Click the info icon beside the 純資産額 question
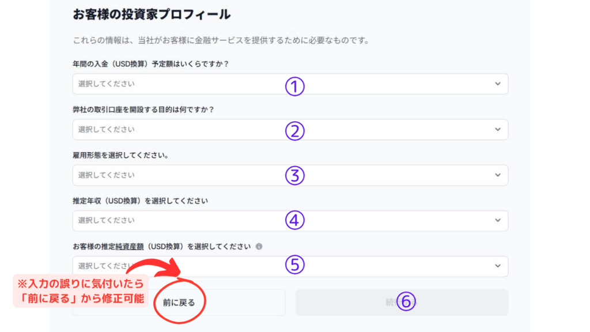This screenshot has width=590, height=332. 259,247
